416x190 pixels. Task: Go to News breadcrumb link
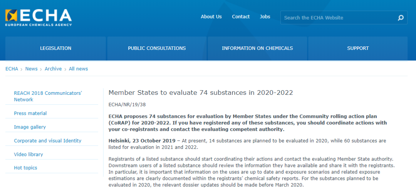pos(31,69)
